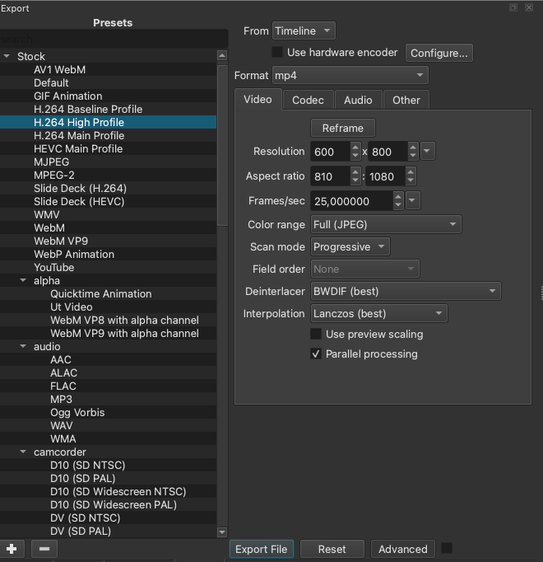Check the Use preview scaling option
543x562 pixels.
[x=316, y=335]
